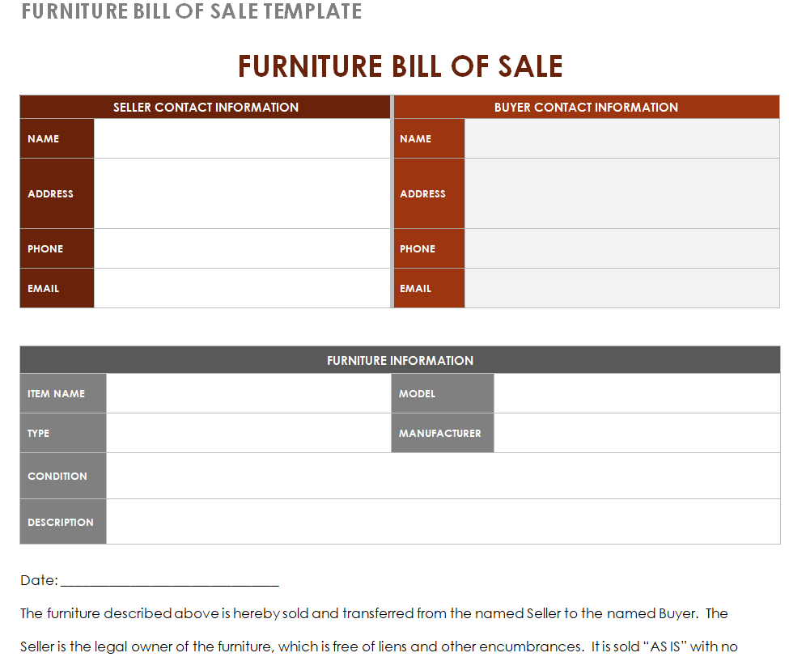Click into the buyer Phone cell

tap(621, 248)
